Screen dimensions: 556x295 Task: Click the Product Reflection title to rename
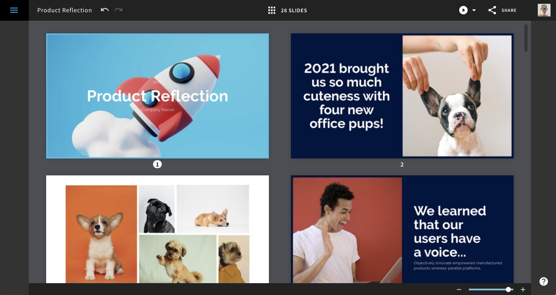tap(64, 10)
